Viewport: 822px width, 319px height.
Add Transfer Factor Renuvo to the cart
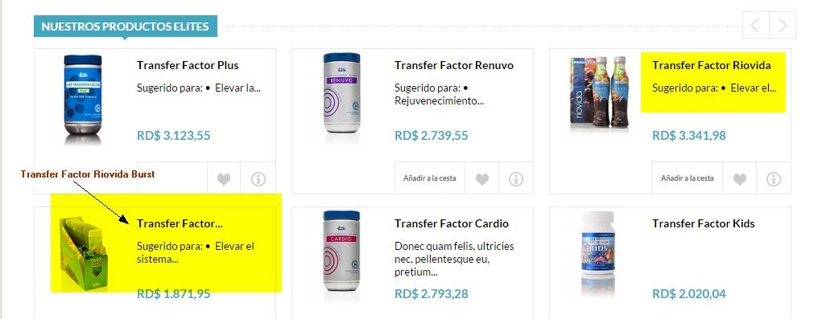pos(430,178)
